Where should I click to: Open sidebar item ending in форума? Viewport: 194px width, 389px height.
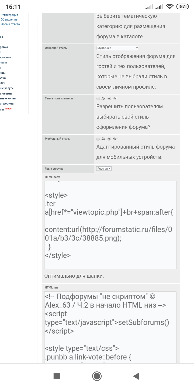click(x=7, y=104)
